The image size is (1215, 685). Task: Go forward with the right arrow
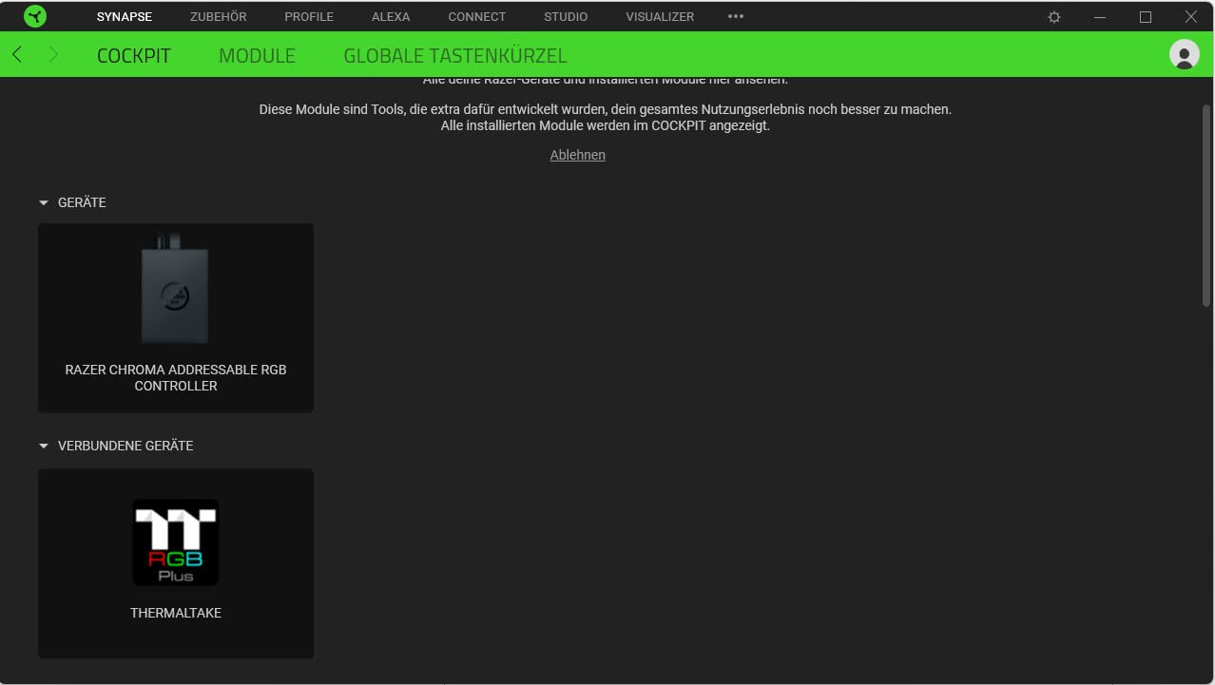53,55
